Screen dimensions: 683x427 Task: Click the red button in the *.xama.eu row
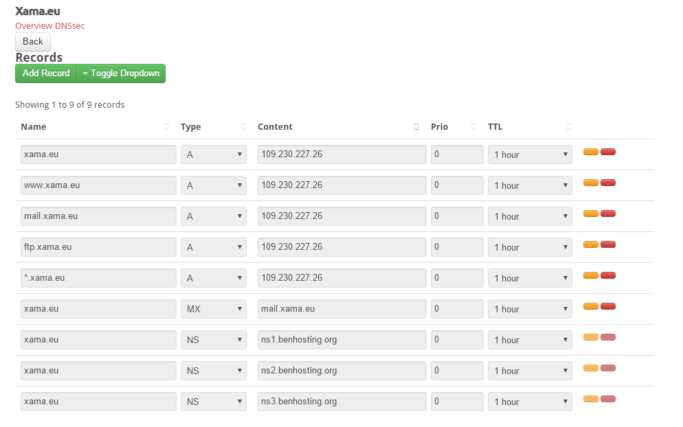[x=607, y=275]
